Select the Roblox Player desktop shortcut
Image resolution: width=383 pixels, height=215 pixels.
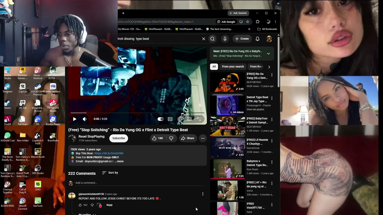pos(53,121)
